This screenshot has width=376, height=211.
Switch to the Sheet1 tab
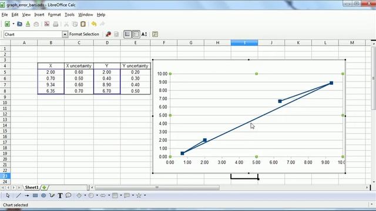tap(31, 188)
